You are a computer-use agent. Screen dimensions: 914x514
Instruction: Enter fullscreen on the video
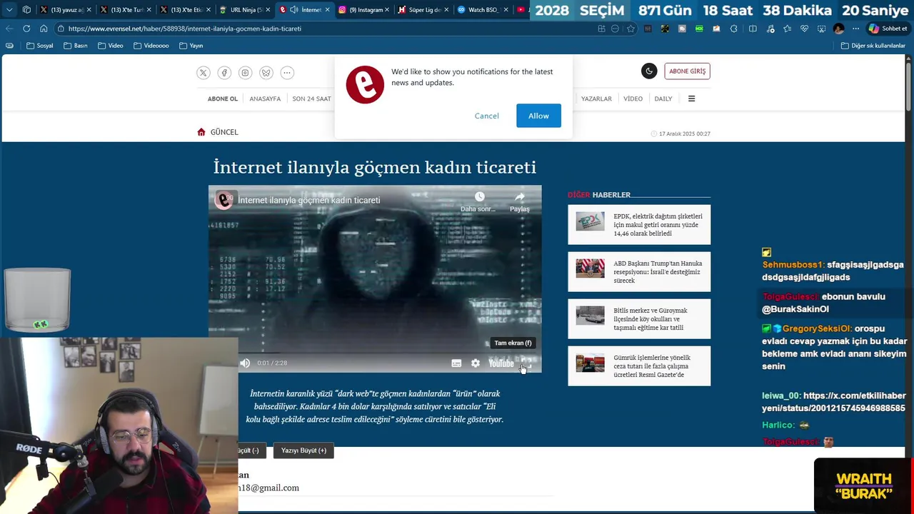click(527, 363)
